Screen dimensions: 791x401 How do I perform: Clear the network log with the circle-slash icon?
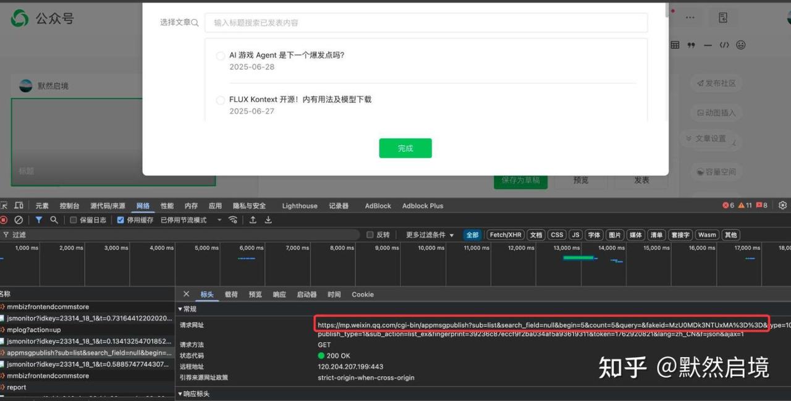click(19, 220)
